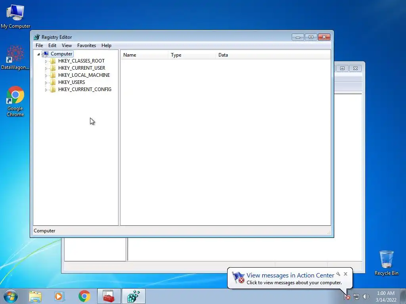Screen dimensions: 406x304
Task: Select the HKEY_LOCAL_MACHINE label
Action: click(x=84, y=75)
